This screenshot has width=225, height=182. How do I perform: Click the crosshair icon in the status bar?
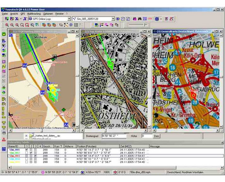pyautogui.click(x=2, y=172)
